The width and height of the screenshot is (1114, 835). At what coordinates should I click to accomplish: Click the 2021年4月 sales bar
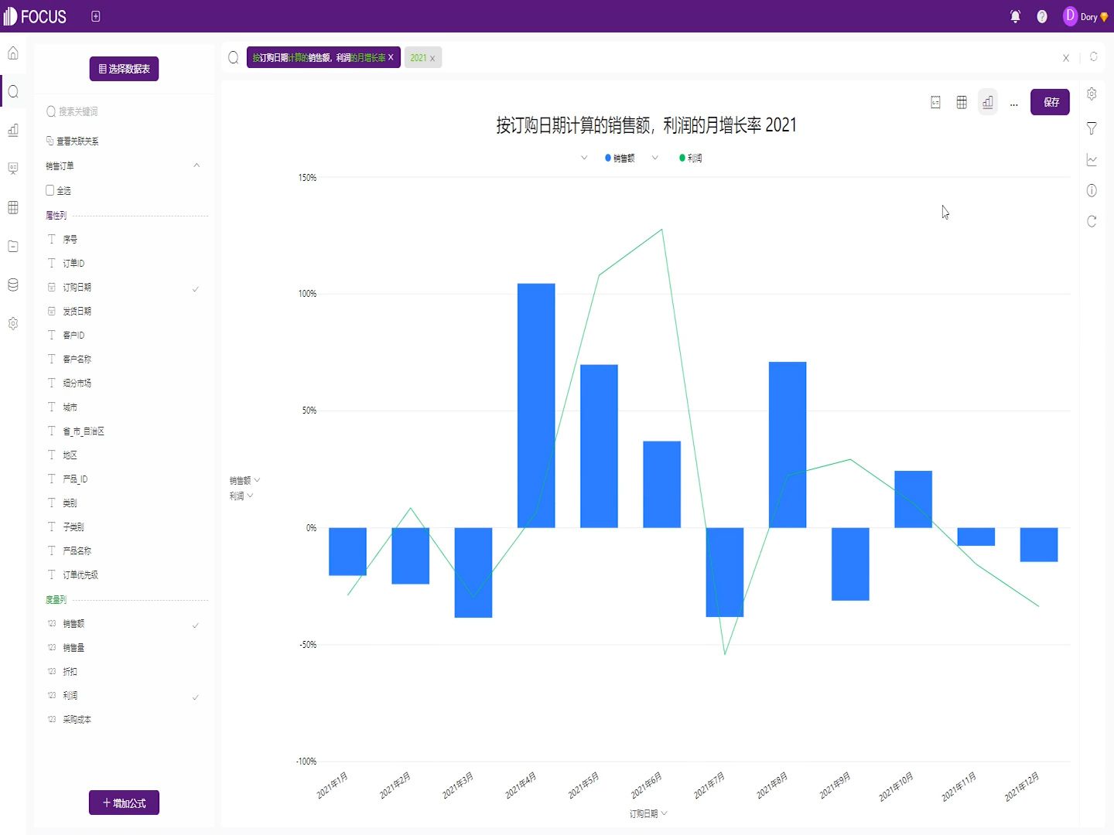click(x=536, y=406)
